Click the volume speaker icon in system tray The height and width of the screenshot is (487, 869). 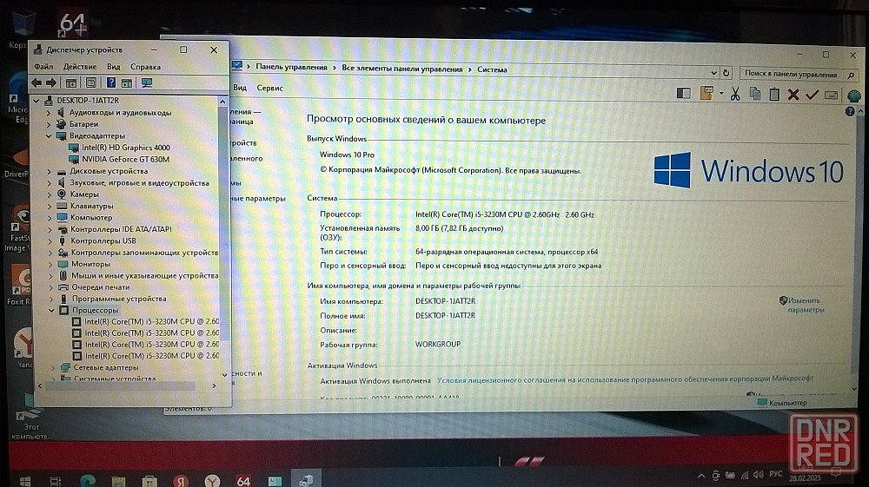[x=758, y=475]
